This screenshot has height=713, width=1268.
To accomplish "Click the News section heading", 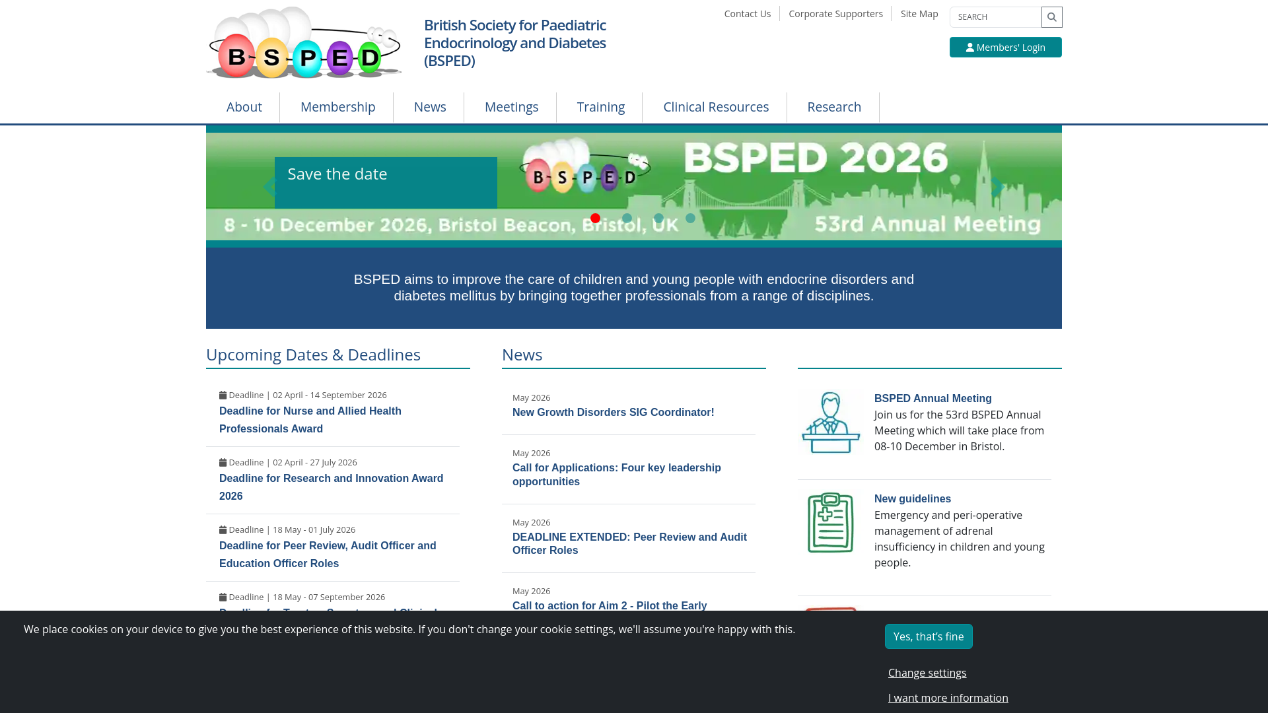I will click(x=522, y=355).
